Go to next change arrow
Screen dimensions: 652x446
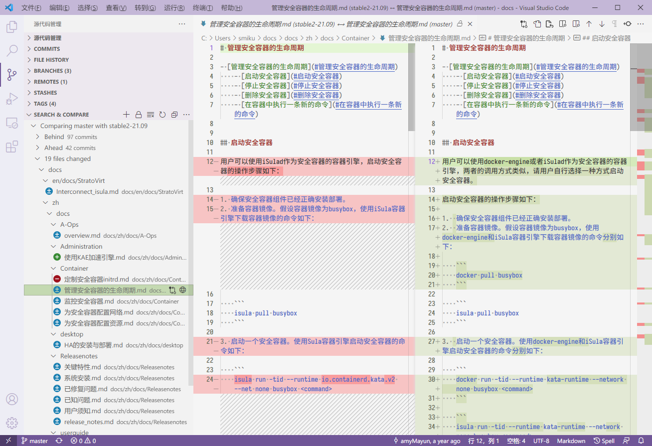(x=602, y=24)
